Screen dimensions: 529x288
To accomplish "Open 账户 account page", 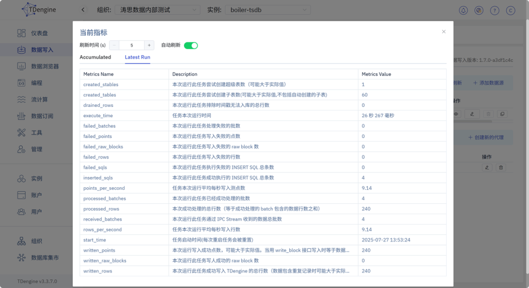I will coord(36,195).
